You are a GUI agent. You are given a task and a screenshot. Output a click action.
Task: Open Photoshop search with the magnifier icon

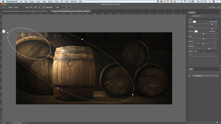point(210,7)
